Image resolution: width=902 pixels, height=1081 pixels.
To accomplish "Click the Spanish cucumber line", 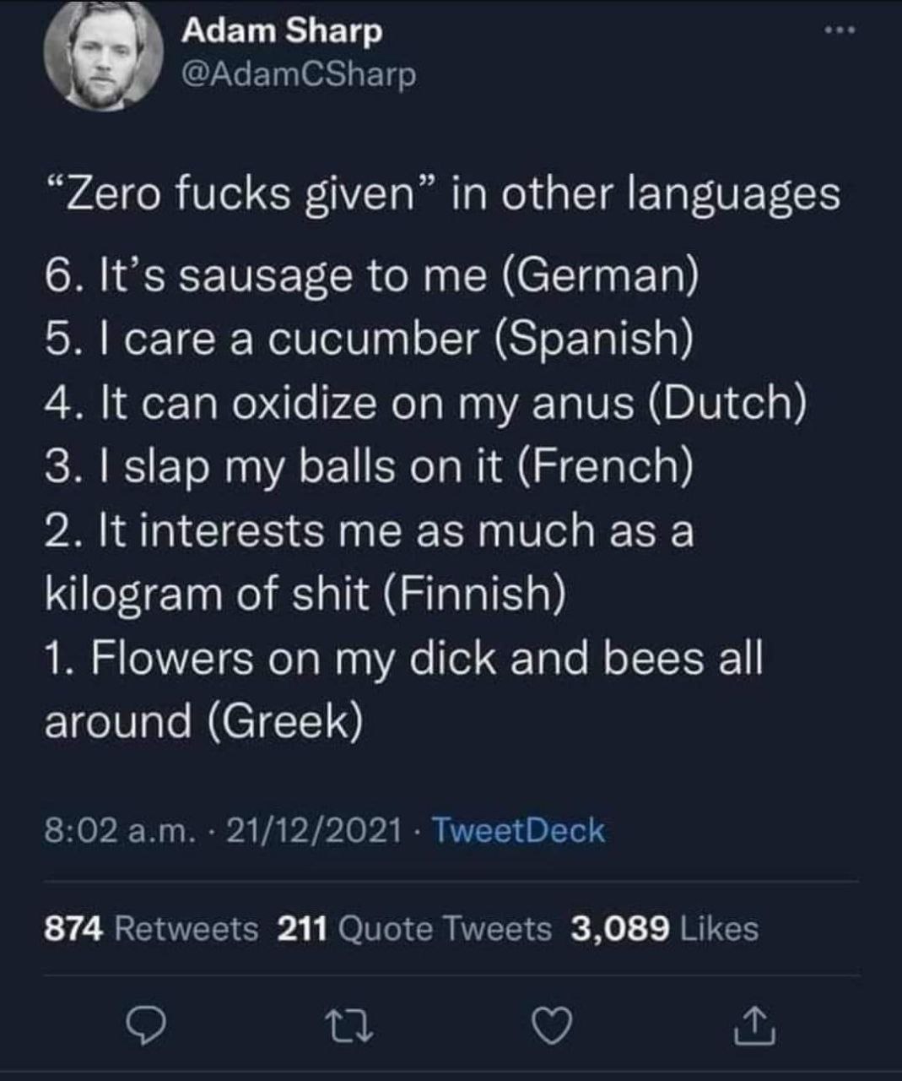I will [x=370, y=339].
